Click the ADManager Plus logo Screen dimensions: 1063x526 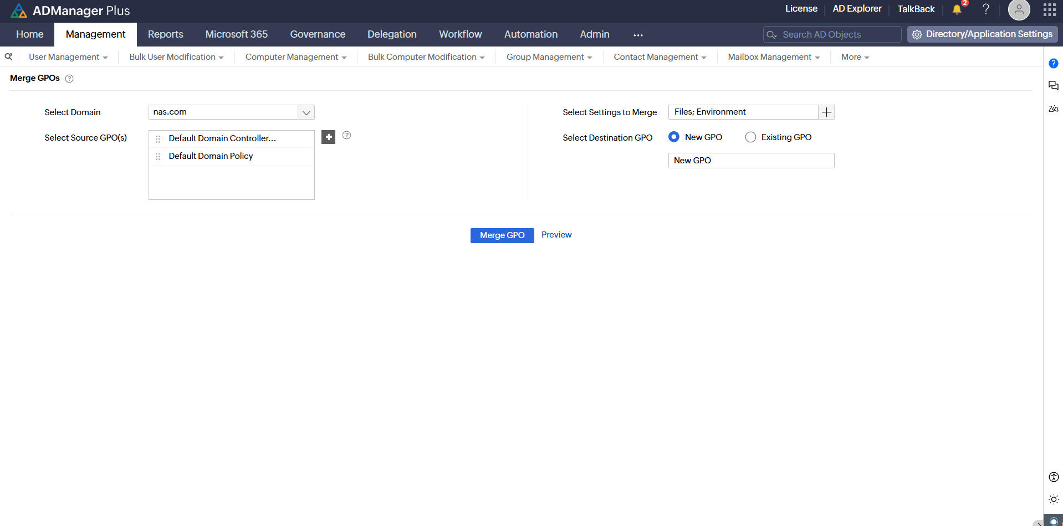coord(70,11)
